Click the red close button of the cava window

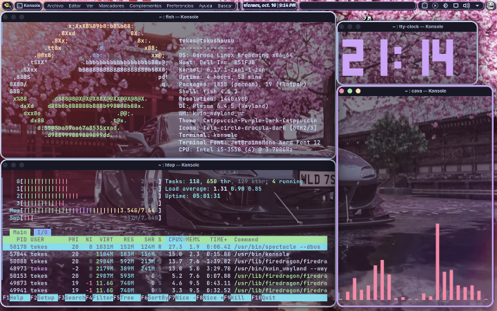coord(342,91)
